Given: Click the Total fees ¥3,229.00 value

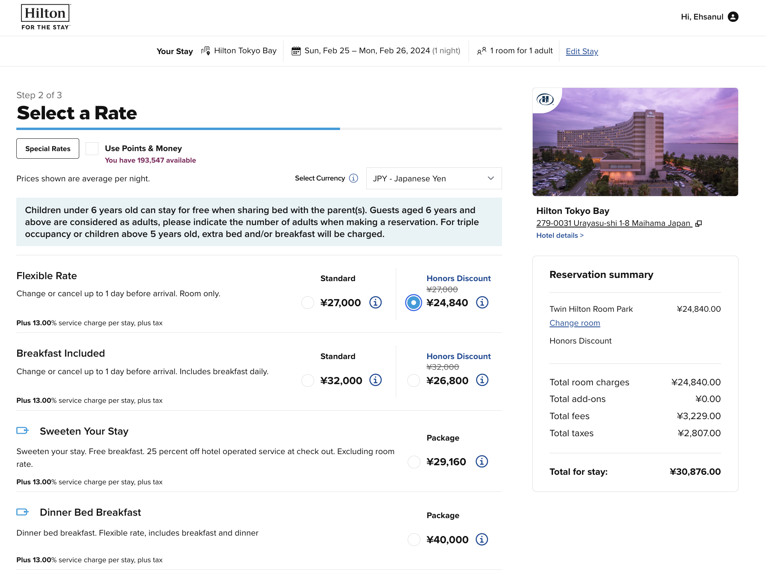Looking at the screenshot, I should [699, 416].
